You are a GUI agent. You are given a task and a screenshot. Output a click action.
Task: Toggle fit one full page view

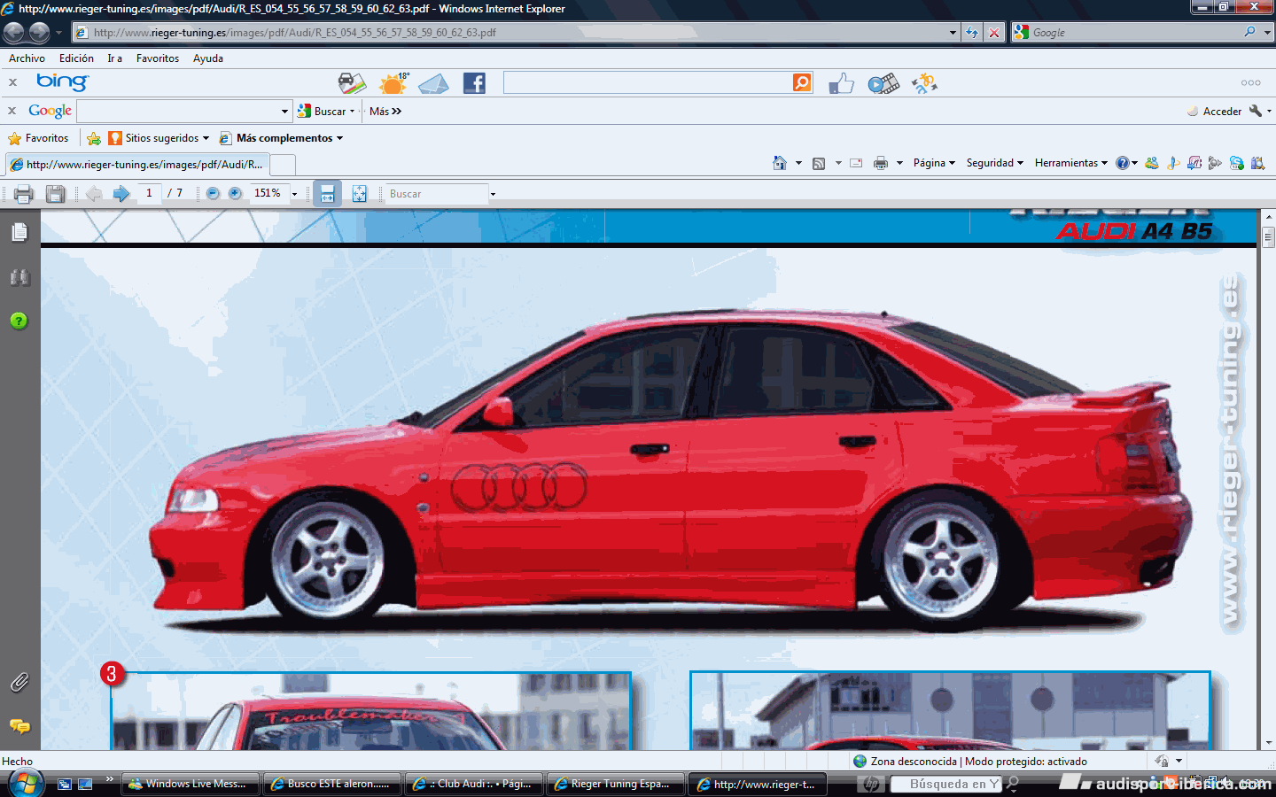pos(359,194)
